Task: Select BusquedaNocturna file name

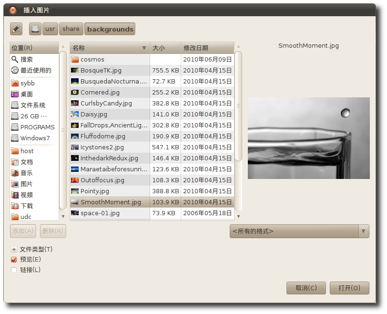Action: coord(114,81)
